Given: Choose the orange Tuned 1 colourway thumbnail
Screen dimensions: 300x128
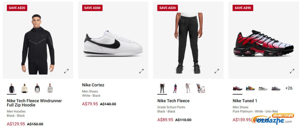Looking at the screenshot, I should [x=250, y=88].
